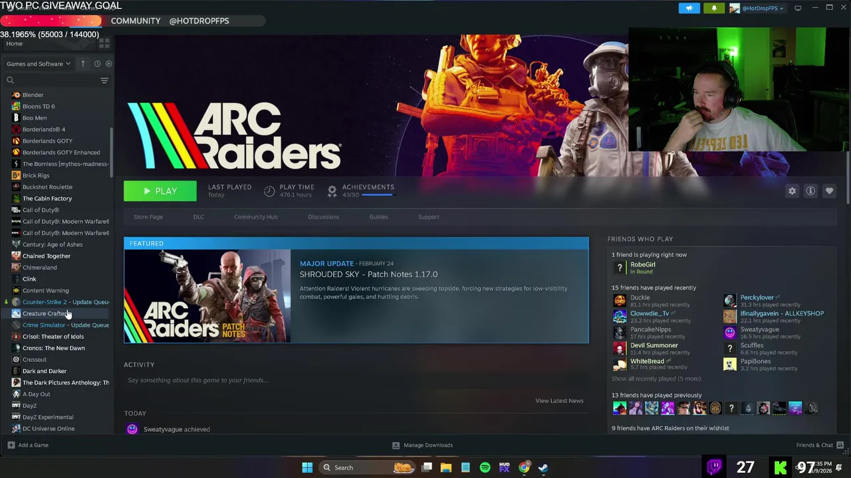Image resolution: width=851 pixels, height=478 pixels.
Task: Select The Cabin Factory entry
Action: pyautogui.click(x=47, y=199)
